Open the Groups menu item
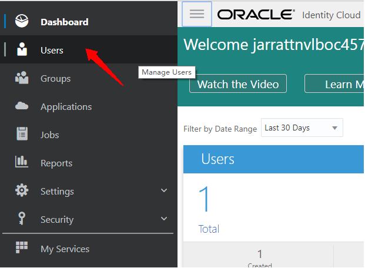This screenshot has width=365, height=268. pyautogui.click(x=55, y=79)
